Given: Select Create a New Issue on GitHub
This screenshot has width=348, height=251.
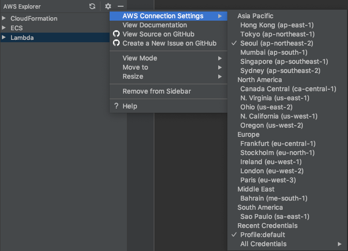Looking at the screenshot, I should [x=168, y=43].
